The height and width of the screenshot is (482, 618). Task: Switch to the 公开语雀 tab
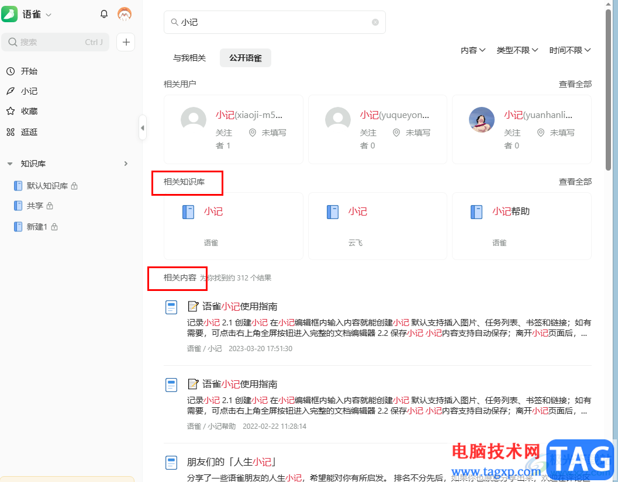[x=246, y=58]
